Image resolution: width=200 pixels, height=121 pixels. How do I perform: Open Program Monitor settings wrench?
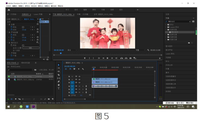(x=148, y=50)
